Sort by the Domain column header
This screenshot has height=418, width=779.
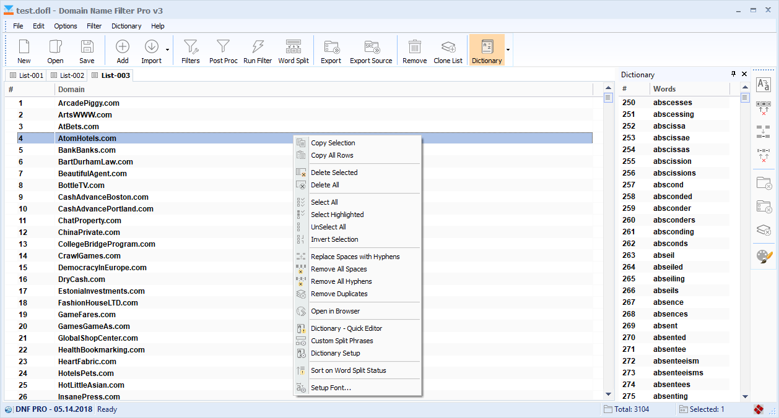click(x=324, y=89)
